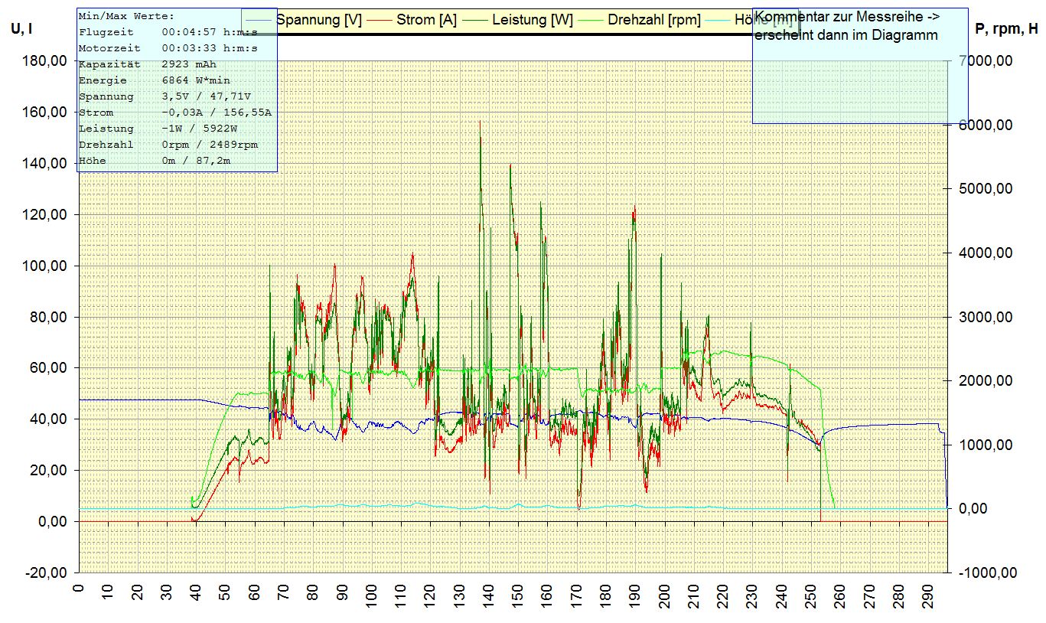
Task: Click the -1000,00 label on right axis
Action: 981,572
